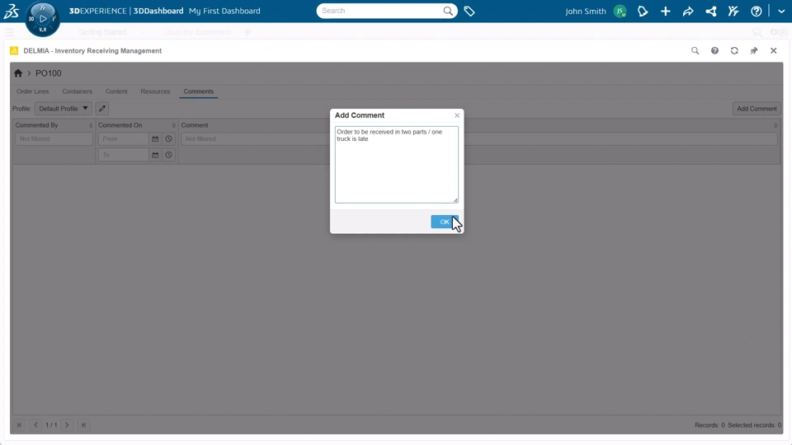Switch to Content tab
This screenshot has height=445, width=792.
(x=116, y=91)
